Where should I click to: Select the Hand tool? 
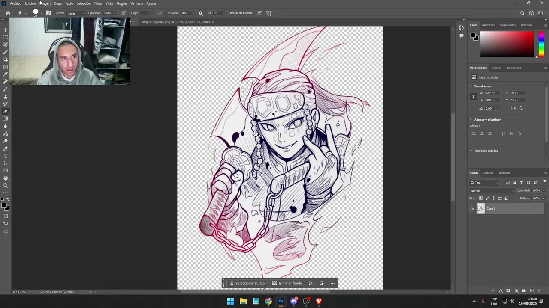tap(6, 178)
